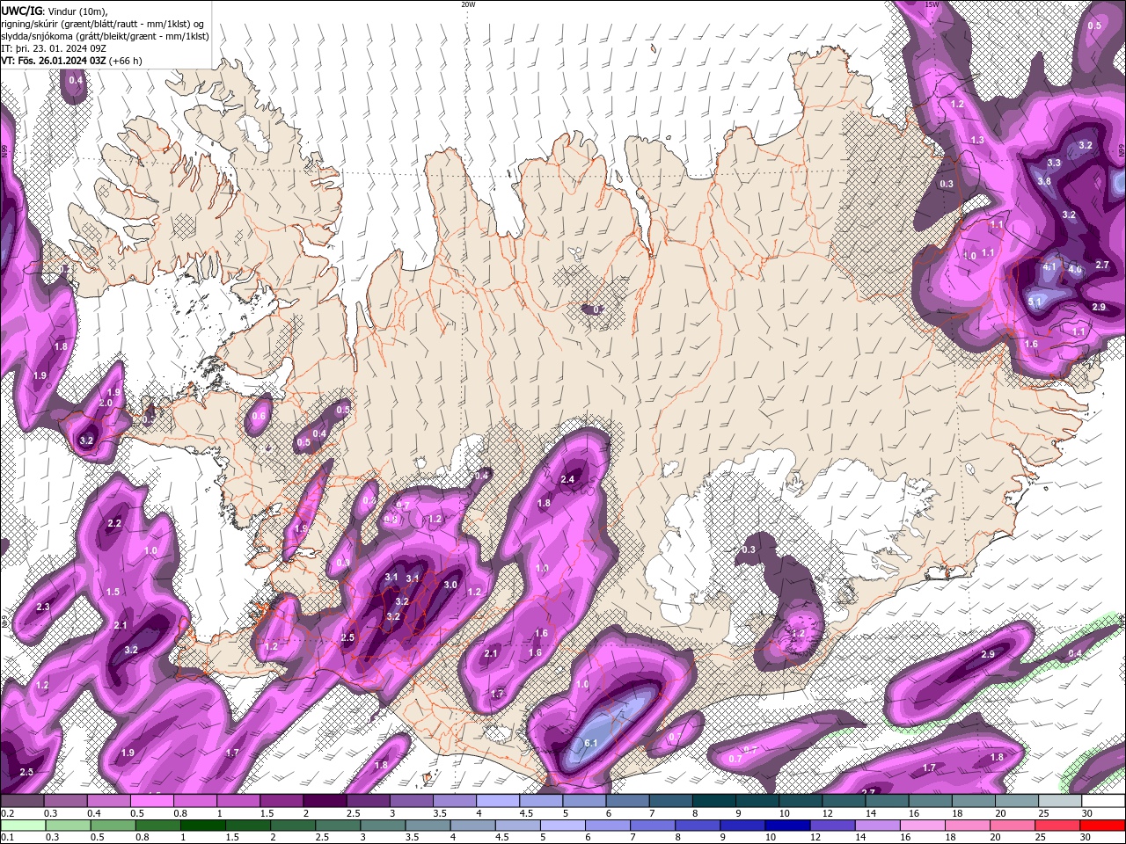This screenshot has width=1126, height=844.
Task: Click the '(+66 h)' forecast offset text
Action: coord(126,61)
